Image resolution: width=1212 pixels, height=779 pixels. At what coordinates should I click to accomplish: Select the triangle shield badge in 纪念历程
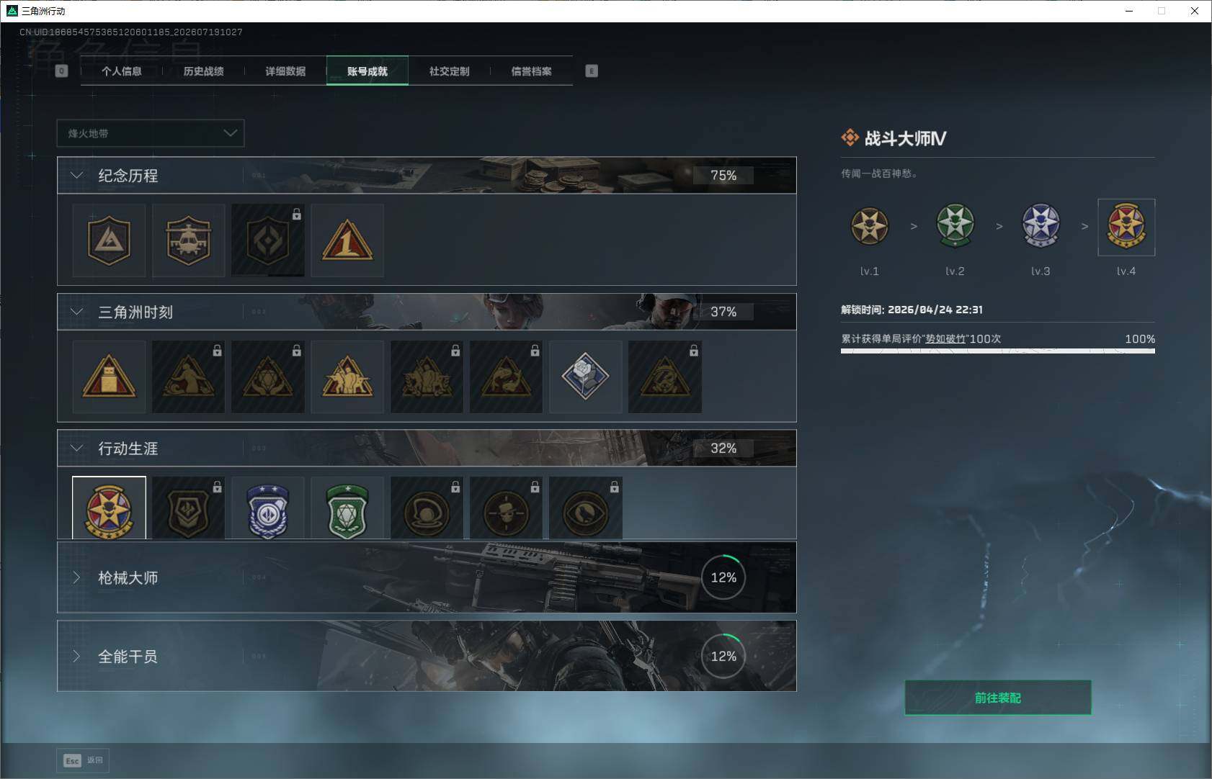[x=109, y=240]
